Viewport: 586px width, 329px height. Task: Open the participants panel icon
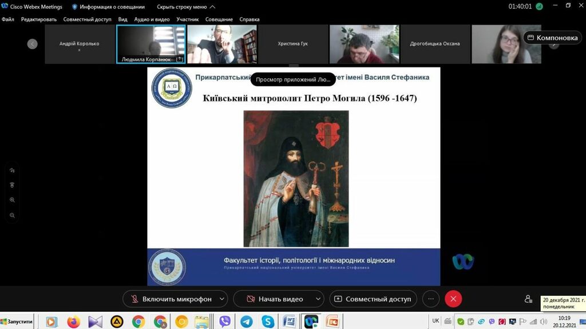[528, 299]
